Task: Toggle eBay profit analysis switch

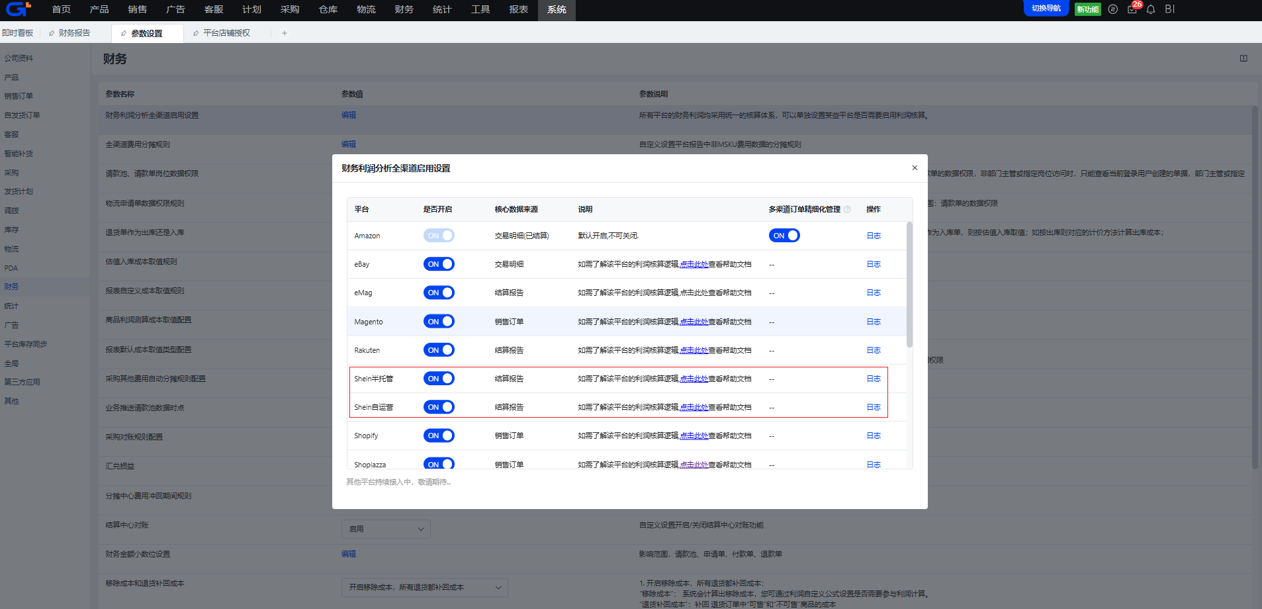Action: coord(439,264)
